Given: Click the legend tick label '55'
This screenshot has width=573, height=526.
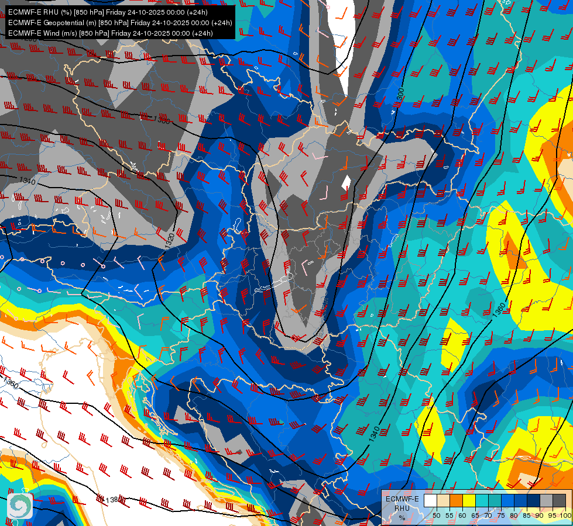Looking at the screenshot, I should (x=450, y=515).
